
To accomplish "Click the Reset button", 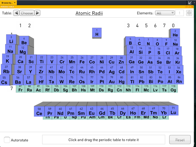I will (x=180, y=140).
